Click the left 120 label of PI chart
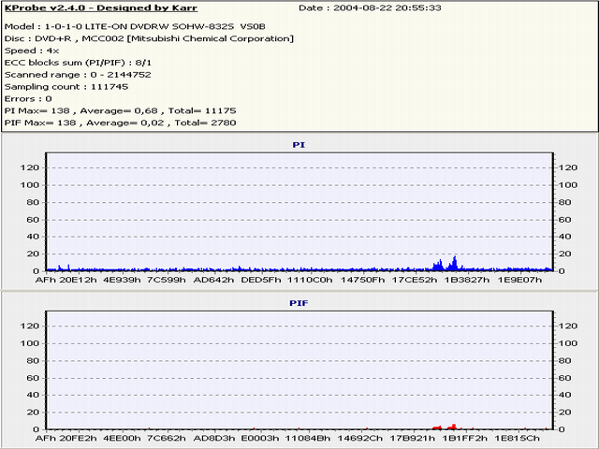Viewport: 599px width, 449px height. [x=30, y=168]
